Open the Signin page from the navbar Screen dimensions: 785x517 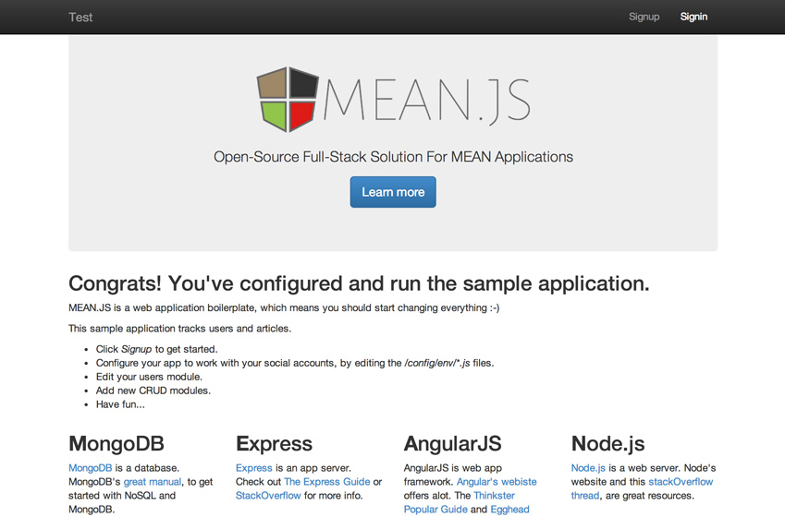pos(693,17)
